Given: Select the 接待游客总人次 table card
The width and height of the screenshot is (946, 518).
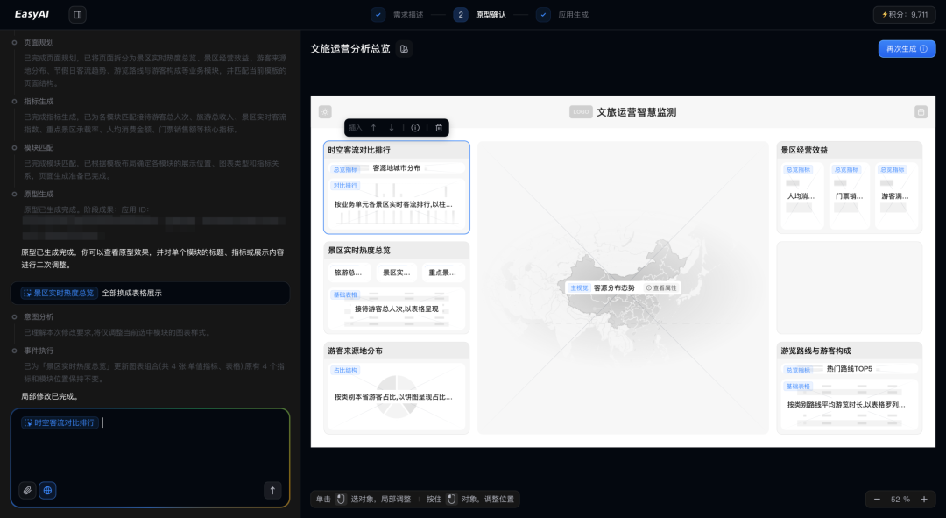Looking at the screenshot, I should point(397,309).
